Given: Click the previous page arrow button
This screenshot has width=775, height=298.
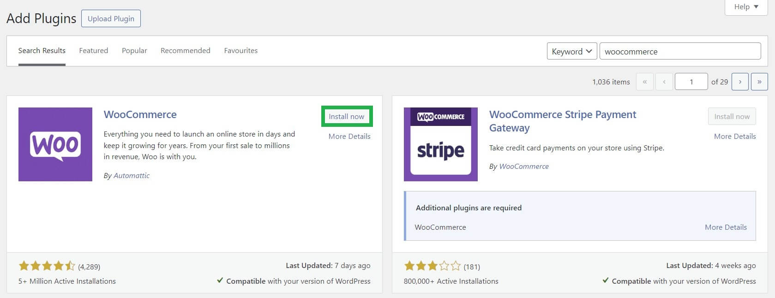Looking at the screenshot, I should tap(664, 82).
